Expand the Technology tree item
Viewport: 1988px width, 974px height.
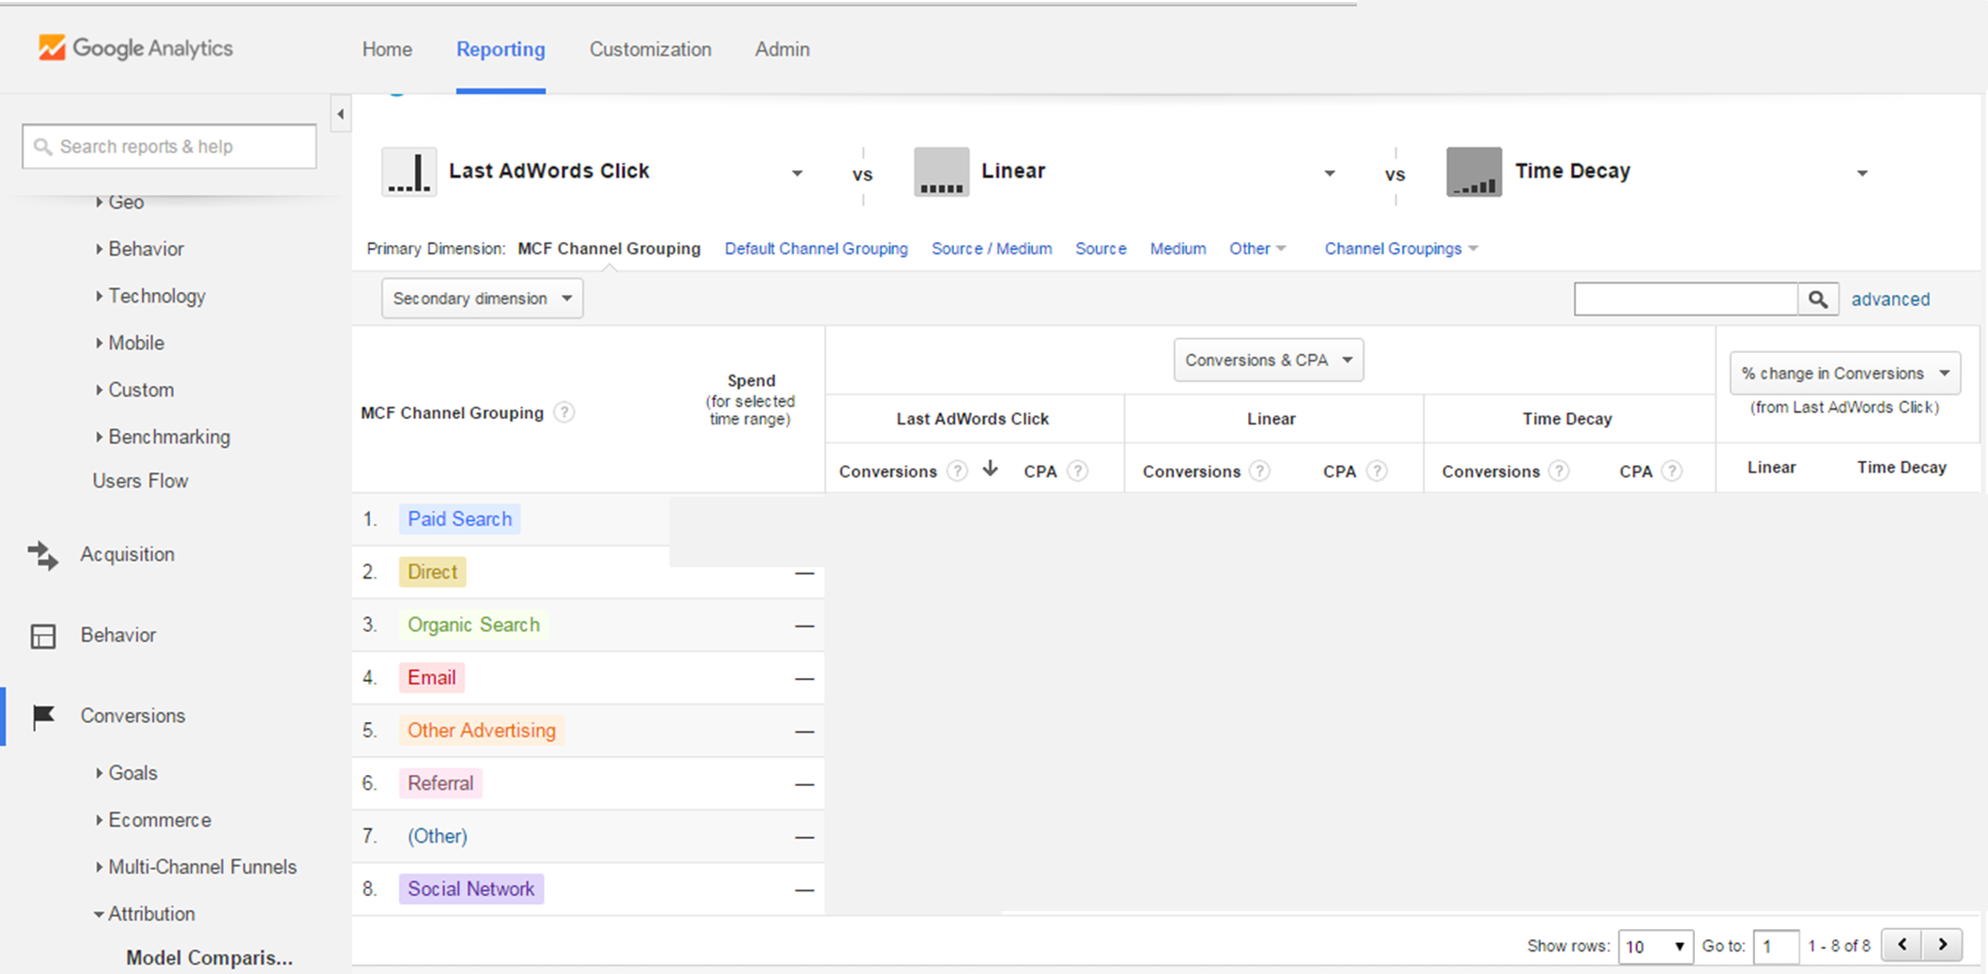pos(99,296)
